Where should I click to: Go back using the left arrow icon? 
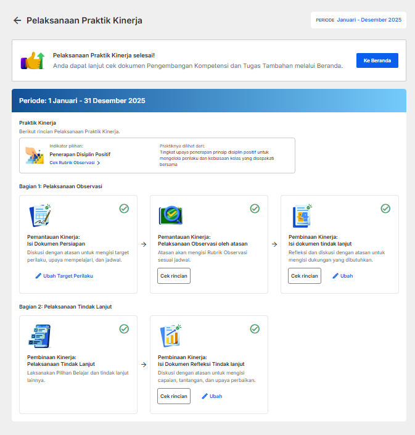click(17, 20)
